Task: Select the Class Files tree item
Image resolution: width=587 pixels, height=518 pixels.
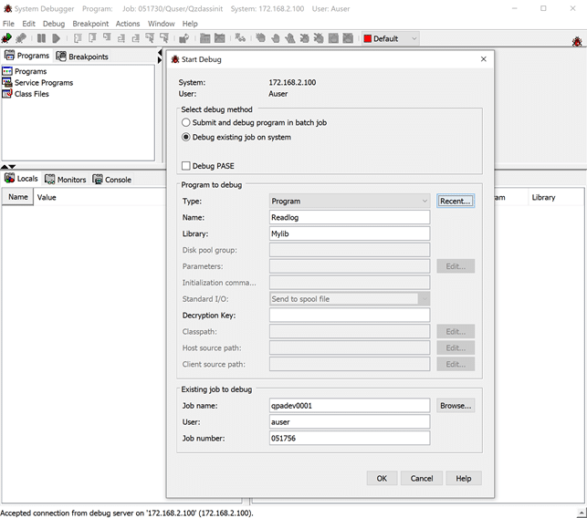Action: click(31, 94)
